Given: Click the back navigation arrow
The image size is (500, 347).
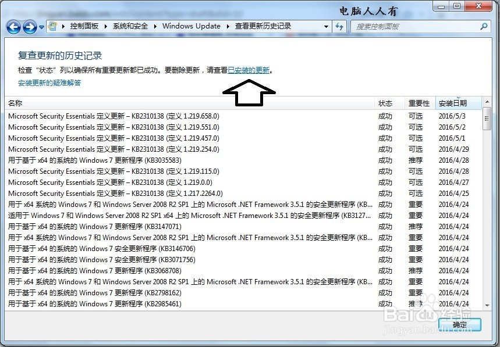Looking at the screenshot, I should click(13, 26).
